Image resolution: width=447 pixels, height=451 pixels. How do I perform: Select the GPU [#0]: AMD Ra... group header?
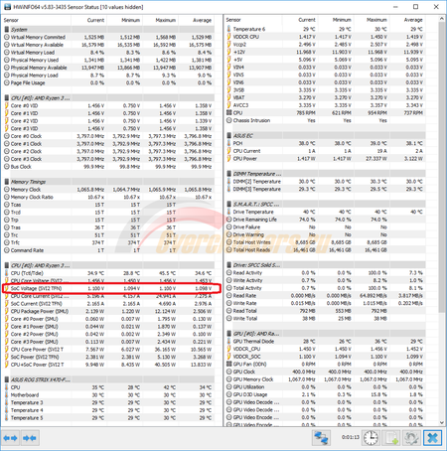coord(326,334)
